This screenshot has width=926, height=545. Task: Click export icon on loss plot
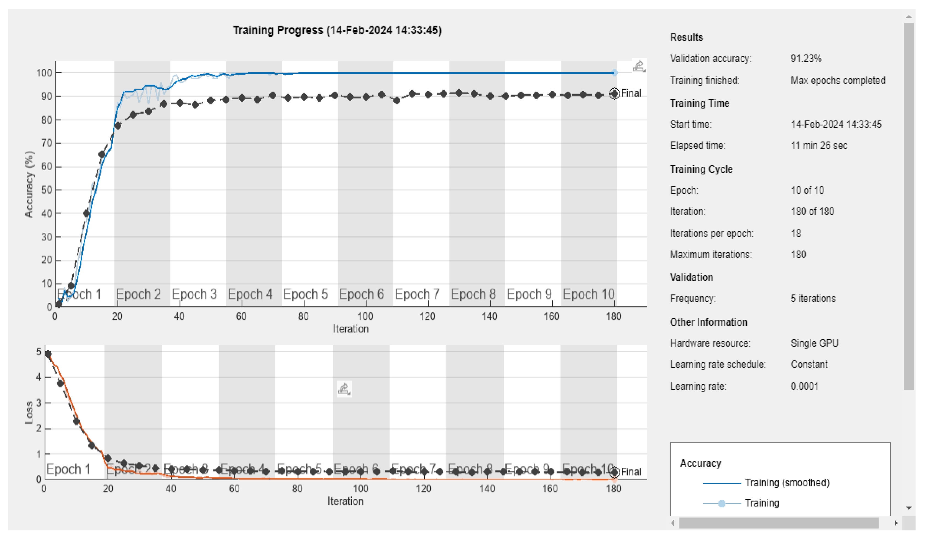[x=344, y=389]
